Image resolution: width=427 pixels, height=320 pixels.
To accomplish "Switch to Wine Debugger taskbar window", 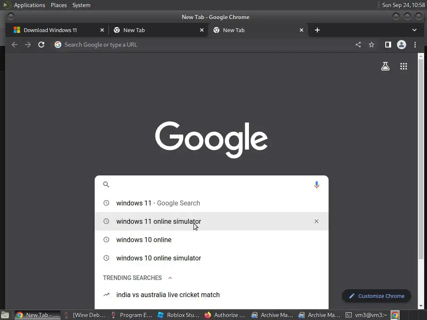I will (x=84, y=315).
